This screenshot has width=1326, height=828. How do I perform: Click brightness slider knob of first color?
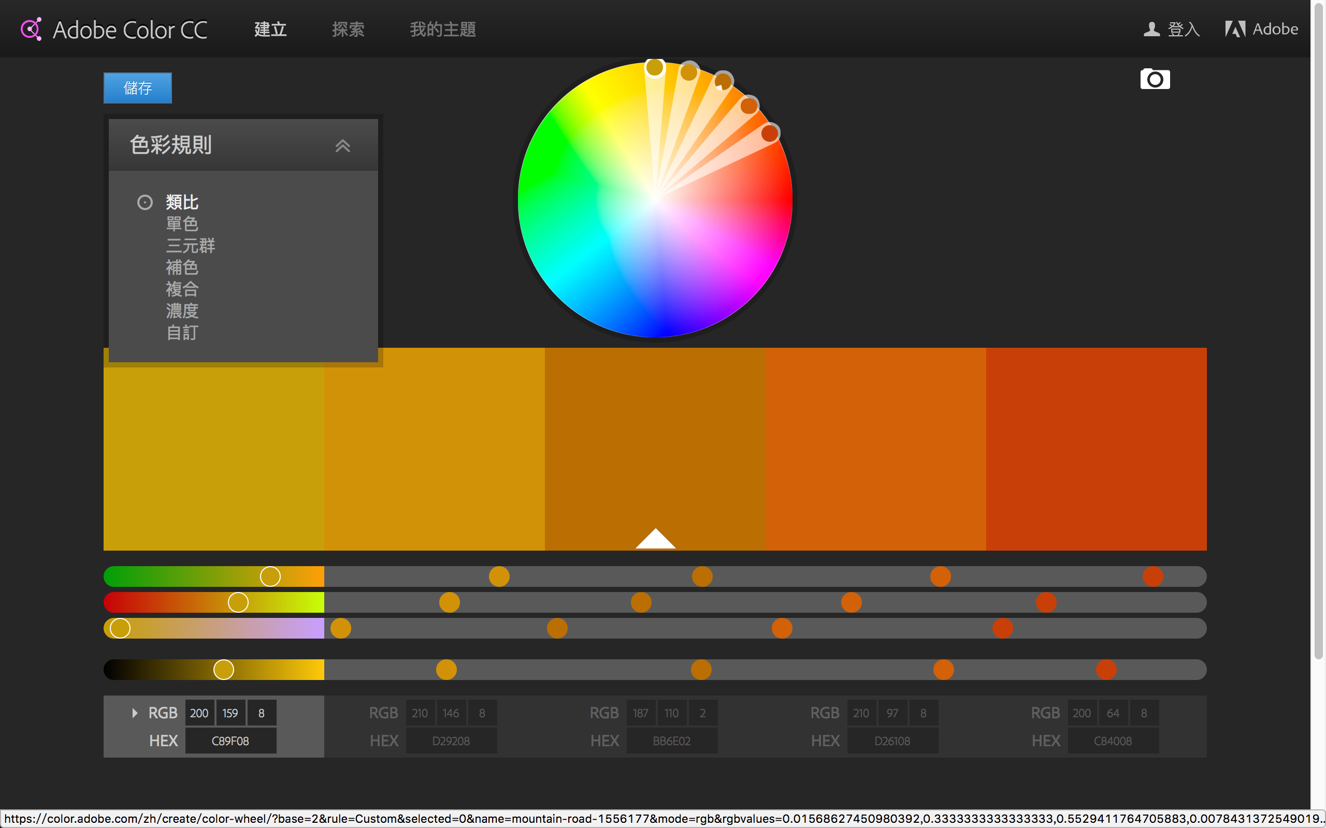[224, 669]
